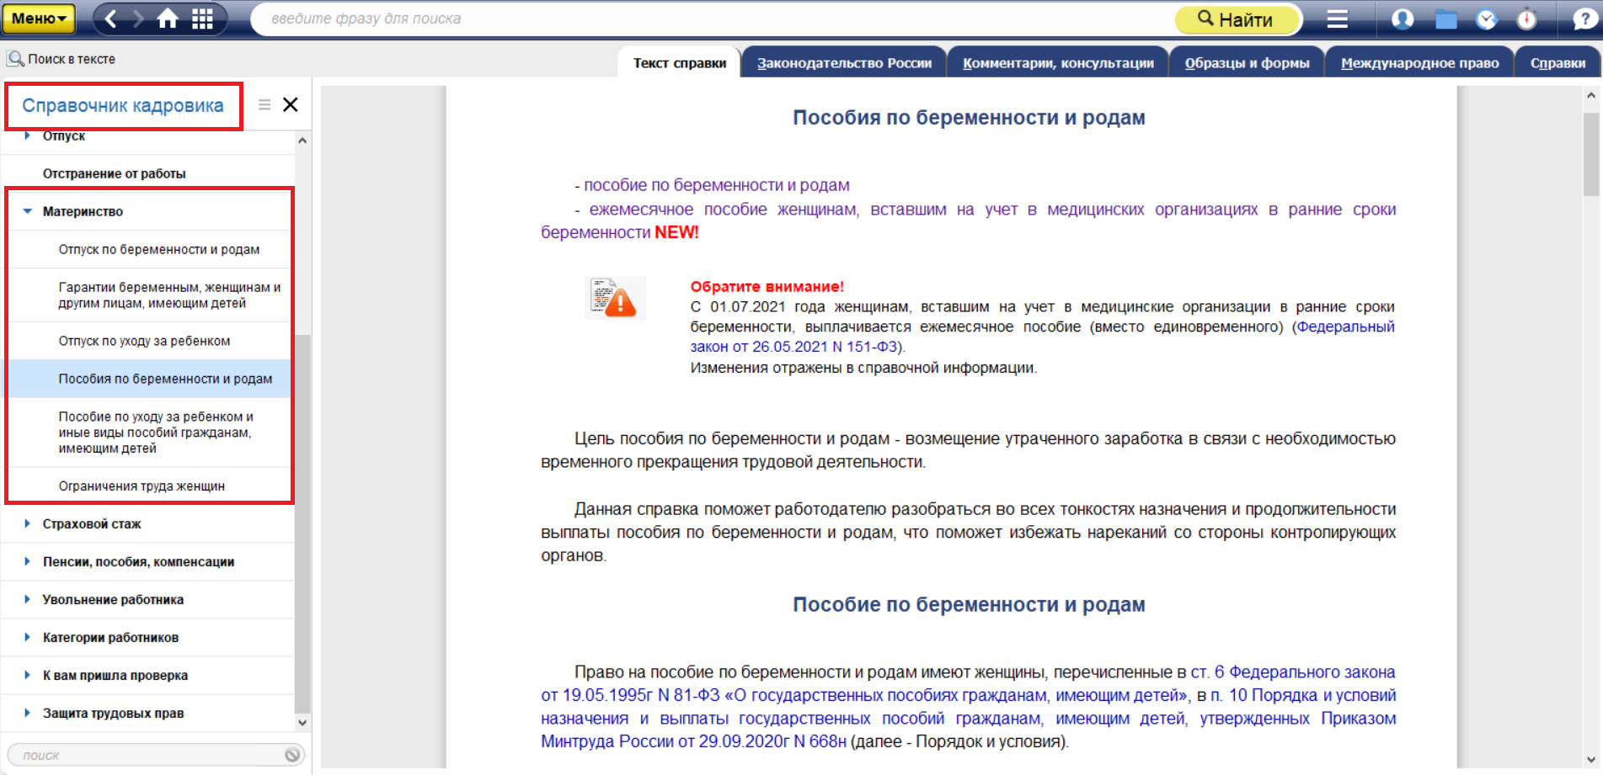Open the user profile icon

pos(1403,19)
